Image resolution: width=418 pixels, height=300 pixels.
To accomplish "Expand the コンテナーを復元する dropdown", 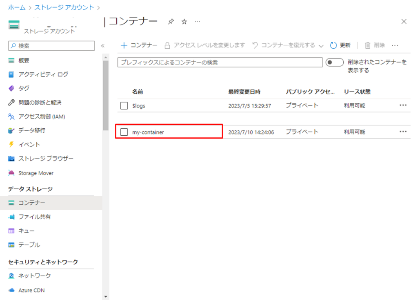I will click(320, 46).
